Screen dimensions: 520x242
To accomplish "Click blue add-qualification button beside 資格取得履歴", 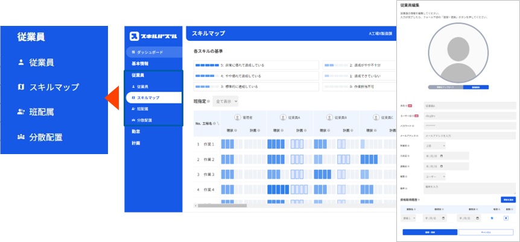I will (x=508, y=200).
